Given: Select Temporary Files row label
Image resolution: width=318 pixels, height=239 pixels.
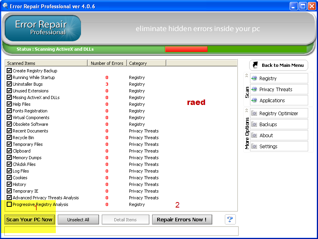Looking at the screenshot, I should click(x=28, y=144).
